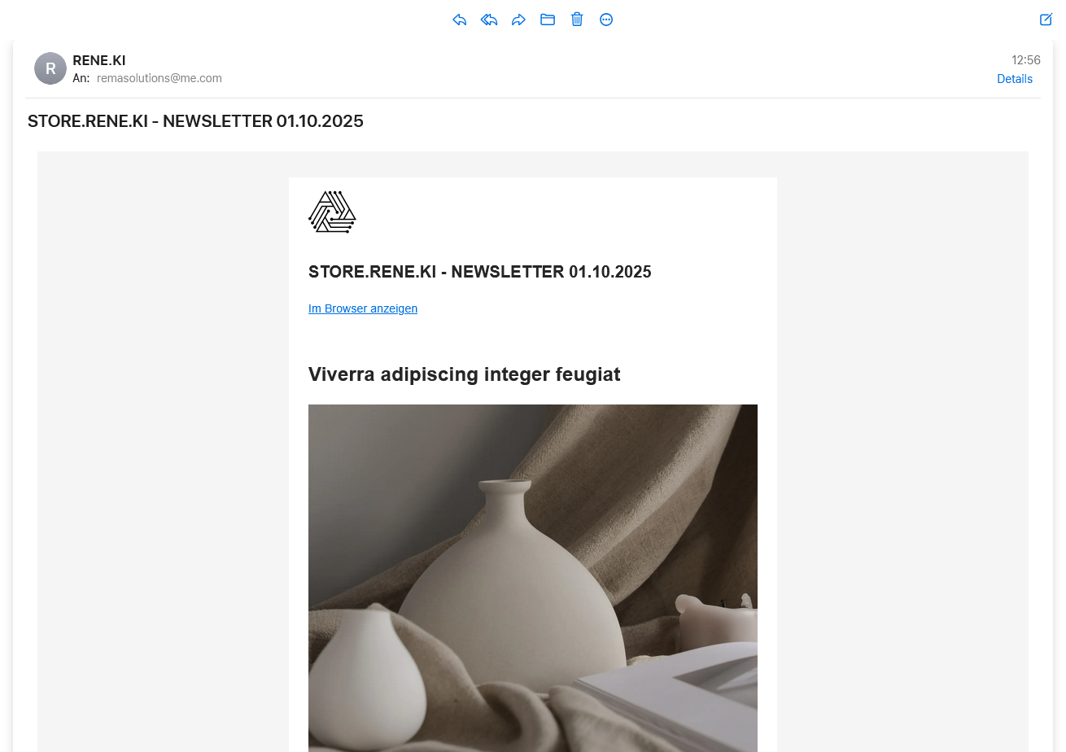
Task: Click recipient remasolutions@me.com
Action: coord(159,78)
